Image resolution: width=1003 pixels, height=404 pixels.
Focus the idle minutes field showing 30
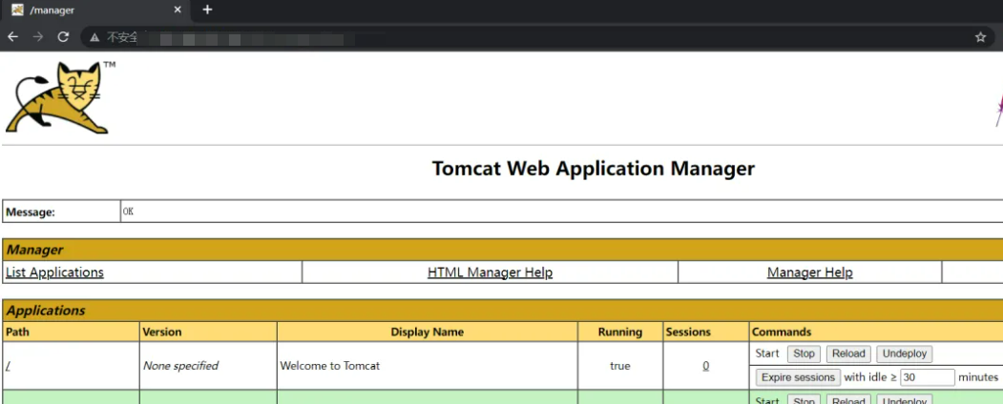[x=927, y=377]
